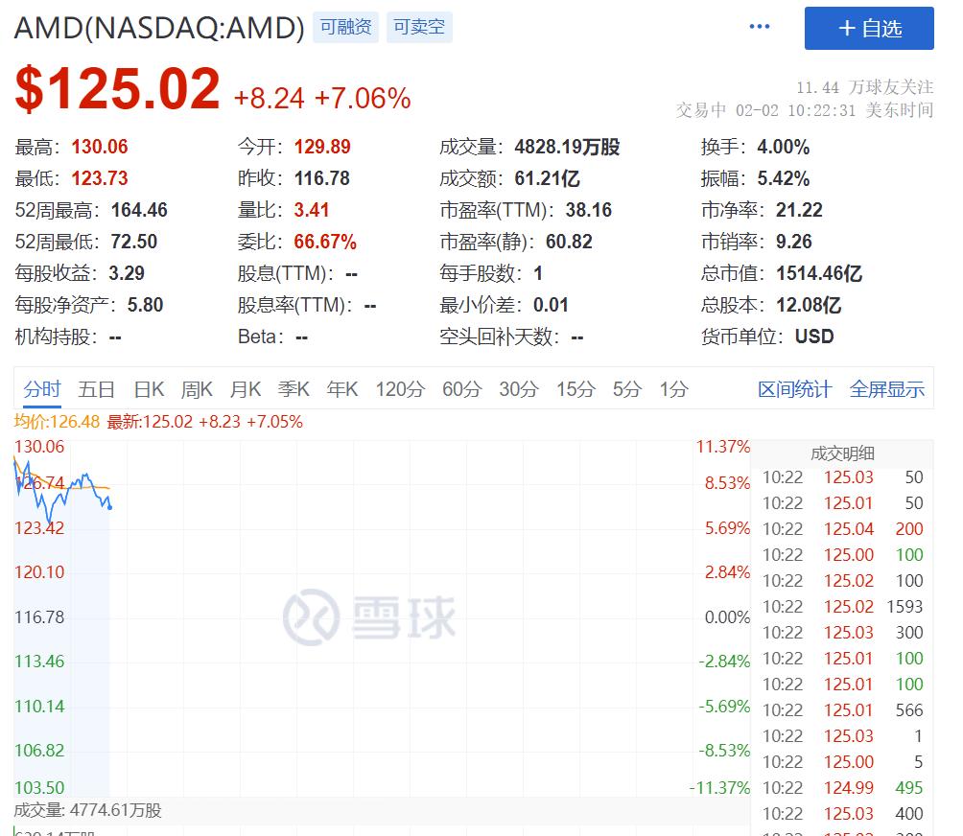Switch to the 分时 chart tab
Screen dimensions: 963x836
(42, 389)
